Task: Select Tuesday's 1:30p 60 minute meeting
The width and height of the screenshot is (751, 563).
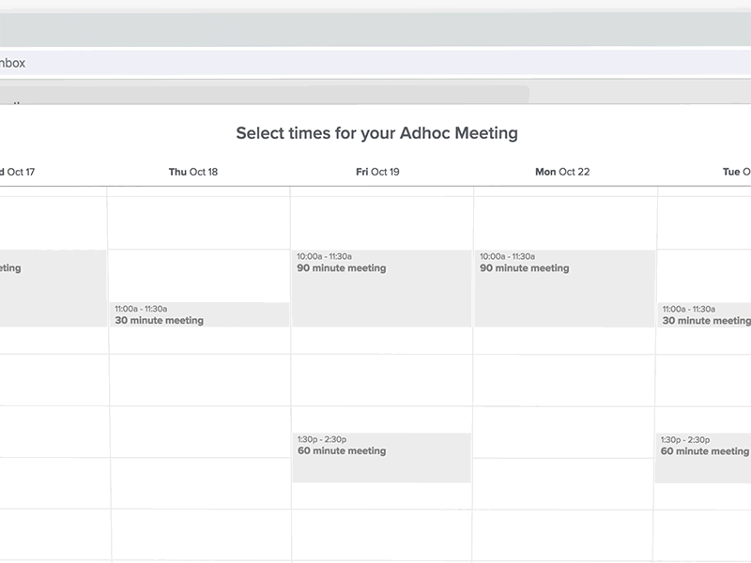Action: [x=704, y=458]
